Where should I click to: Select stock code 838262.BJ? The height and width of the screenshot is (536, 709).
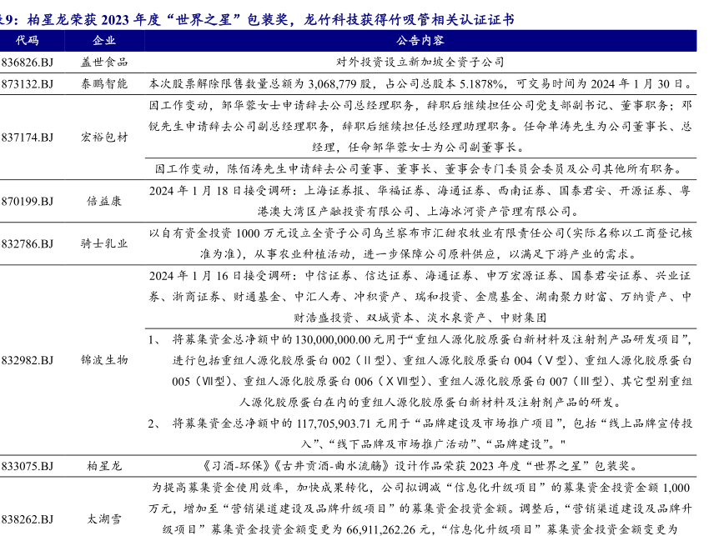pos(28,519)
